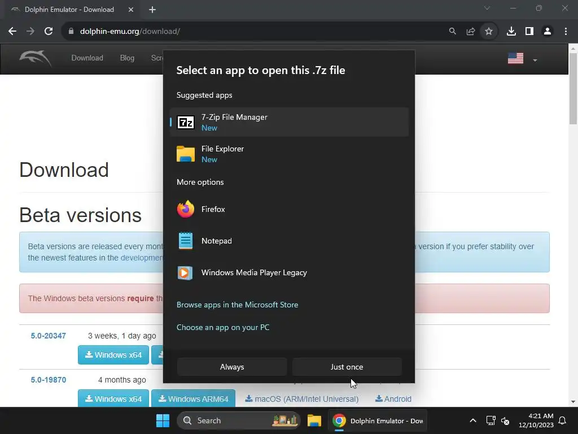
Task: Open a new browser tab
Action: tap(152, 10)
